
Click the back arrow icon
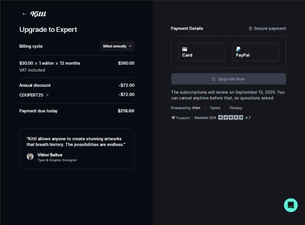[x=24, y=14]
